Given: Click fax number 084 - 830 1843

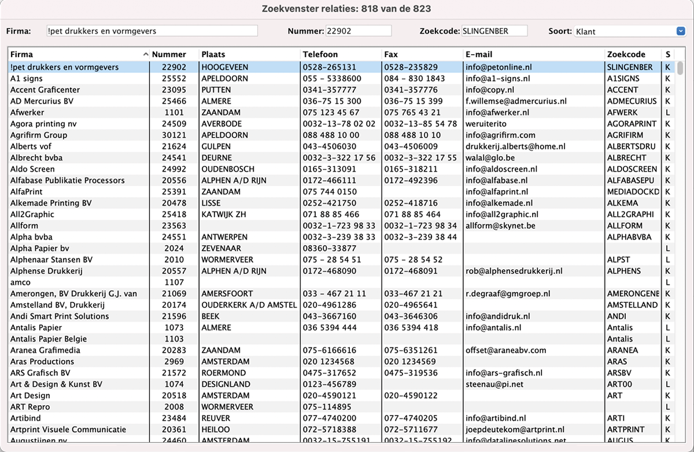Looking at the screenshot, I should click(415, 79).
